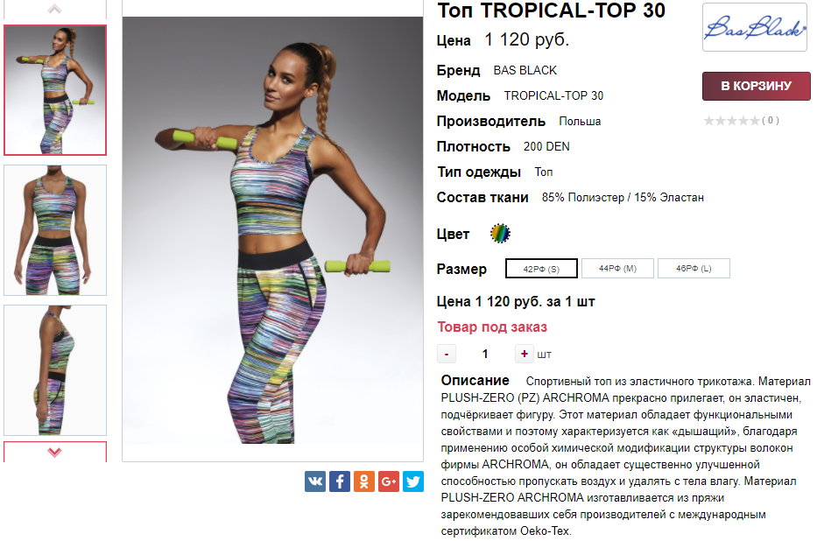
Task: Share product on Odnoklassniki
Action: 363,481
